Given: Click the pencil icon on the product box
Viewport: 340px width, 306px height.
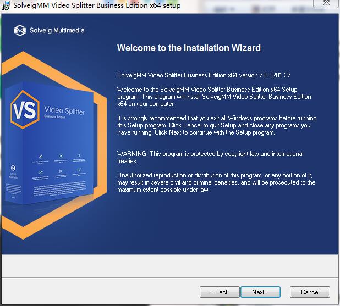Looking at the screenshot, I should [x=41, y=157].
